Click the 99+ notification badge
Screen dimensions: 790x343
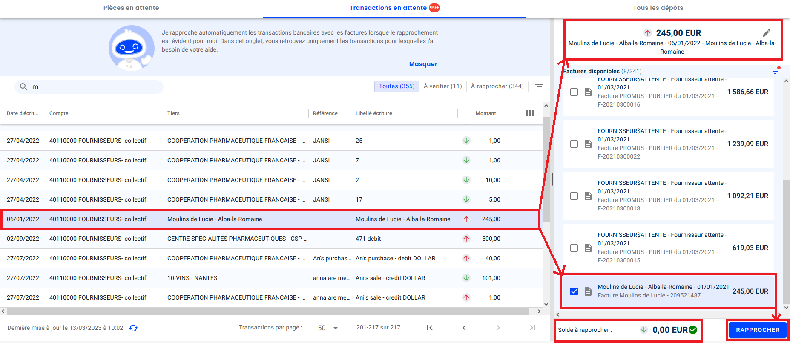coord(434,8)
